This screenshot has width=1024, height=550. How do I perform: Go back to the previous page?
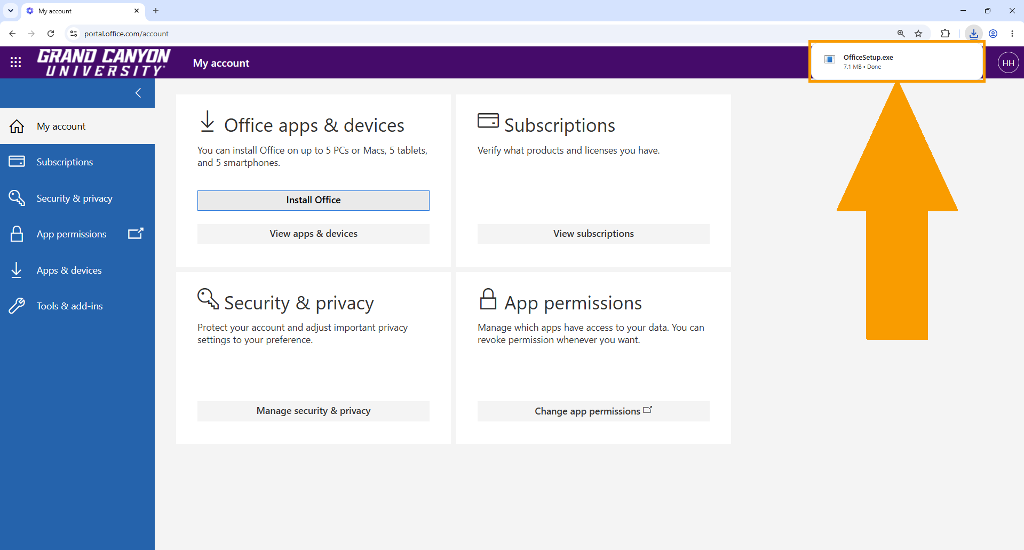[x=12, y=34]
